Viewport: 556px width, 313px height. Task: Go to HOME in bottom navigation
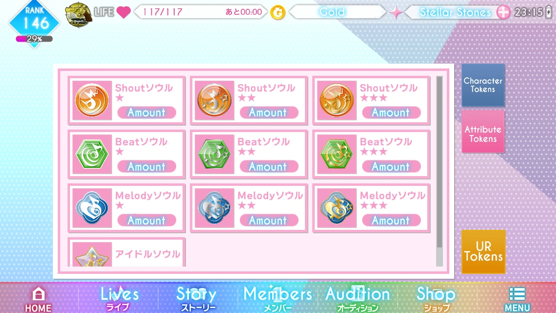tap(38, 299)
